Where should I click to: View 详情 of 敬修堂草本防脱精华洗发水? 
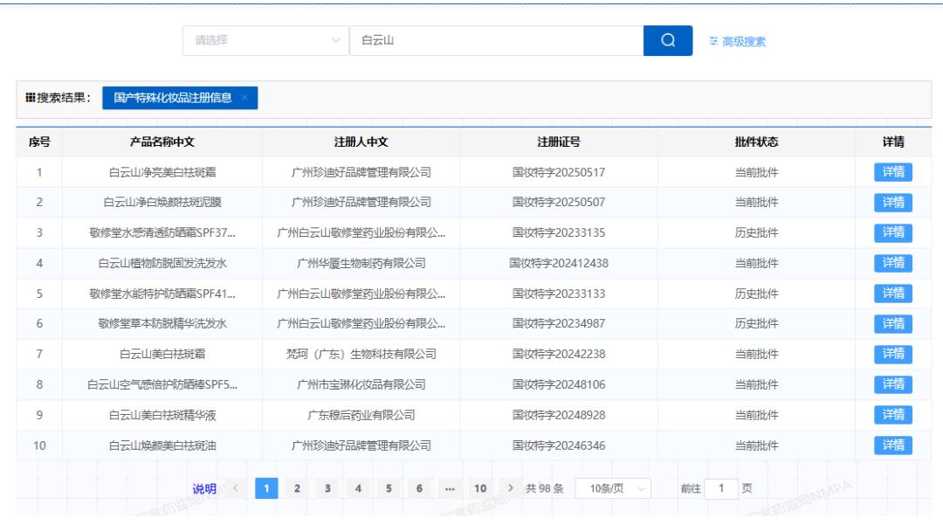(892, 324)
